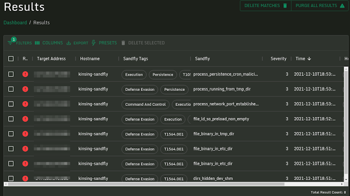Image resolution: width=350 pixels, height=196 pixels.
Task: Toggle the select-all header checkbox
Action: [11, 59]
